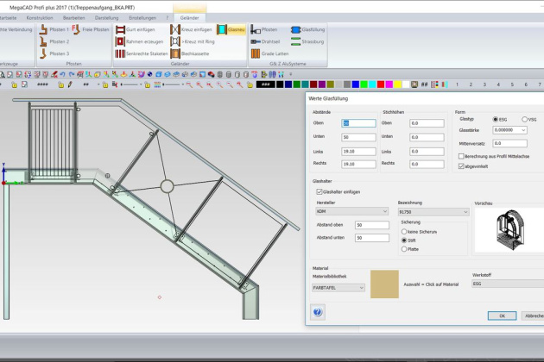Select Rahmen erzeugen in ribbon
The height and width of the screenshot is (362, 544).
click(x=136, y=41)
